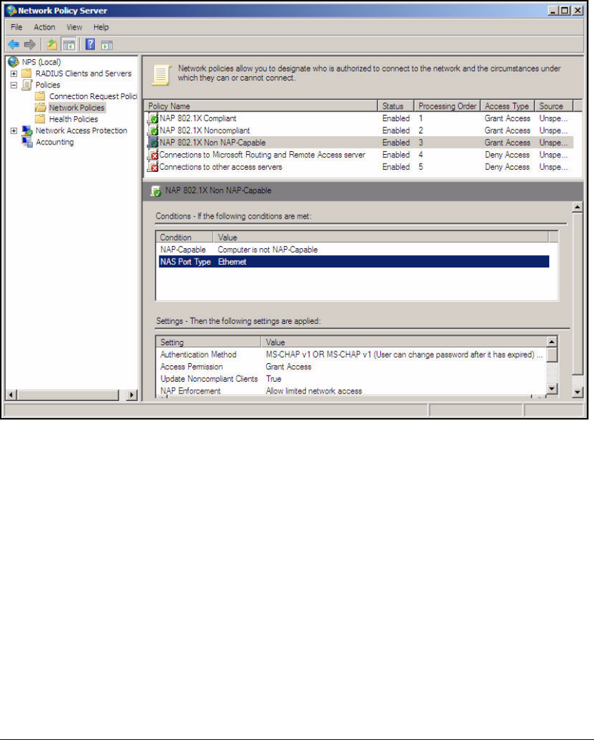Open the View menu
Image resolution: width=594 pixels, height=740 pixels.
(74, 27)
